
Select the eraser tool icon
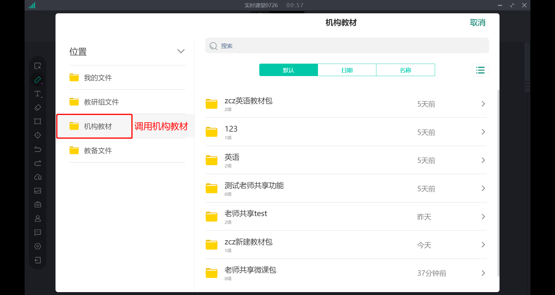(x=38, y=108)
